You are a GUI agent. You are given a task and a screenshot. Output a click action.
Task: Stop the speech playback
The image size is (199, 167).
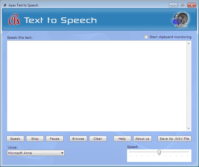[x=35, y=139]
